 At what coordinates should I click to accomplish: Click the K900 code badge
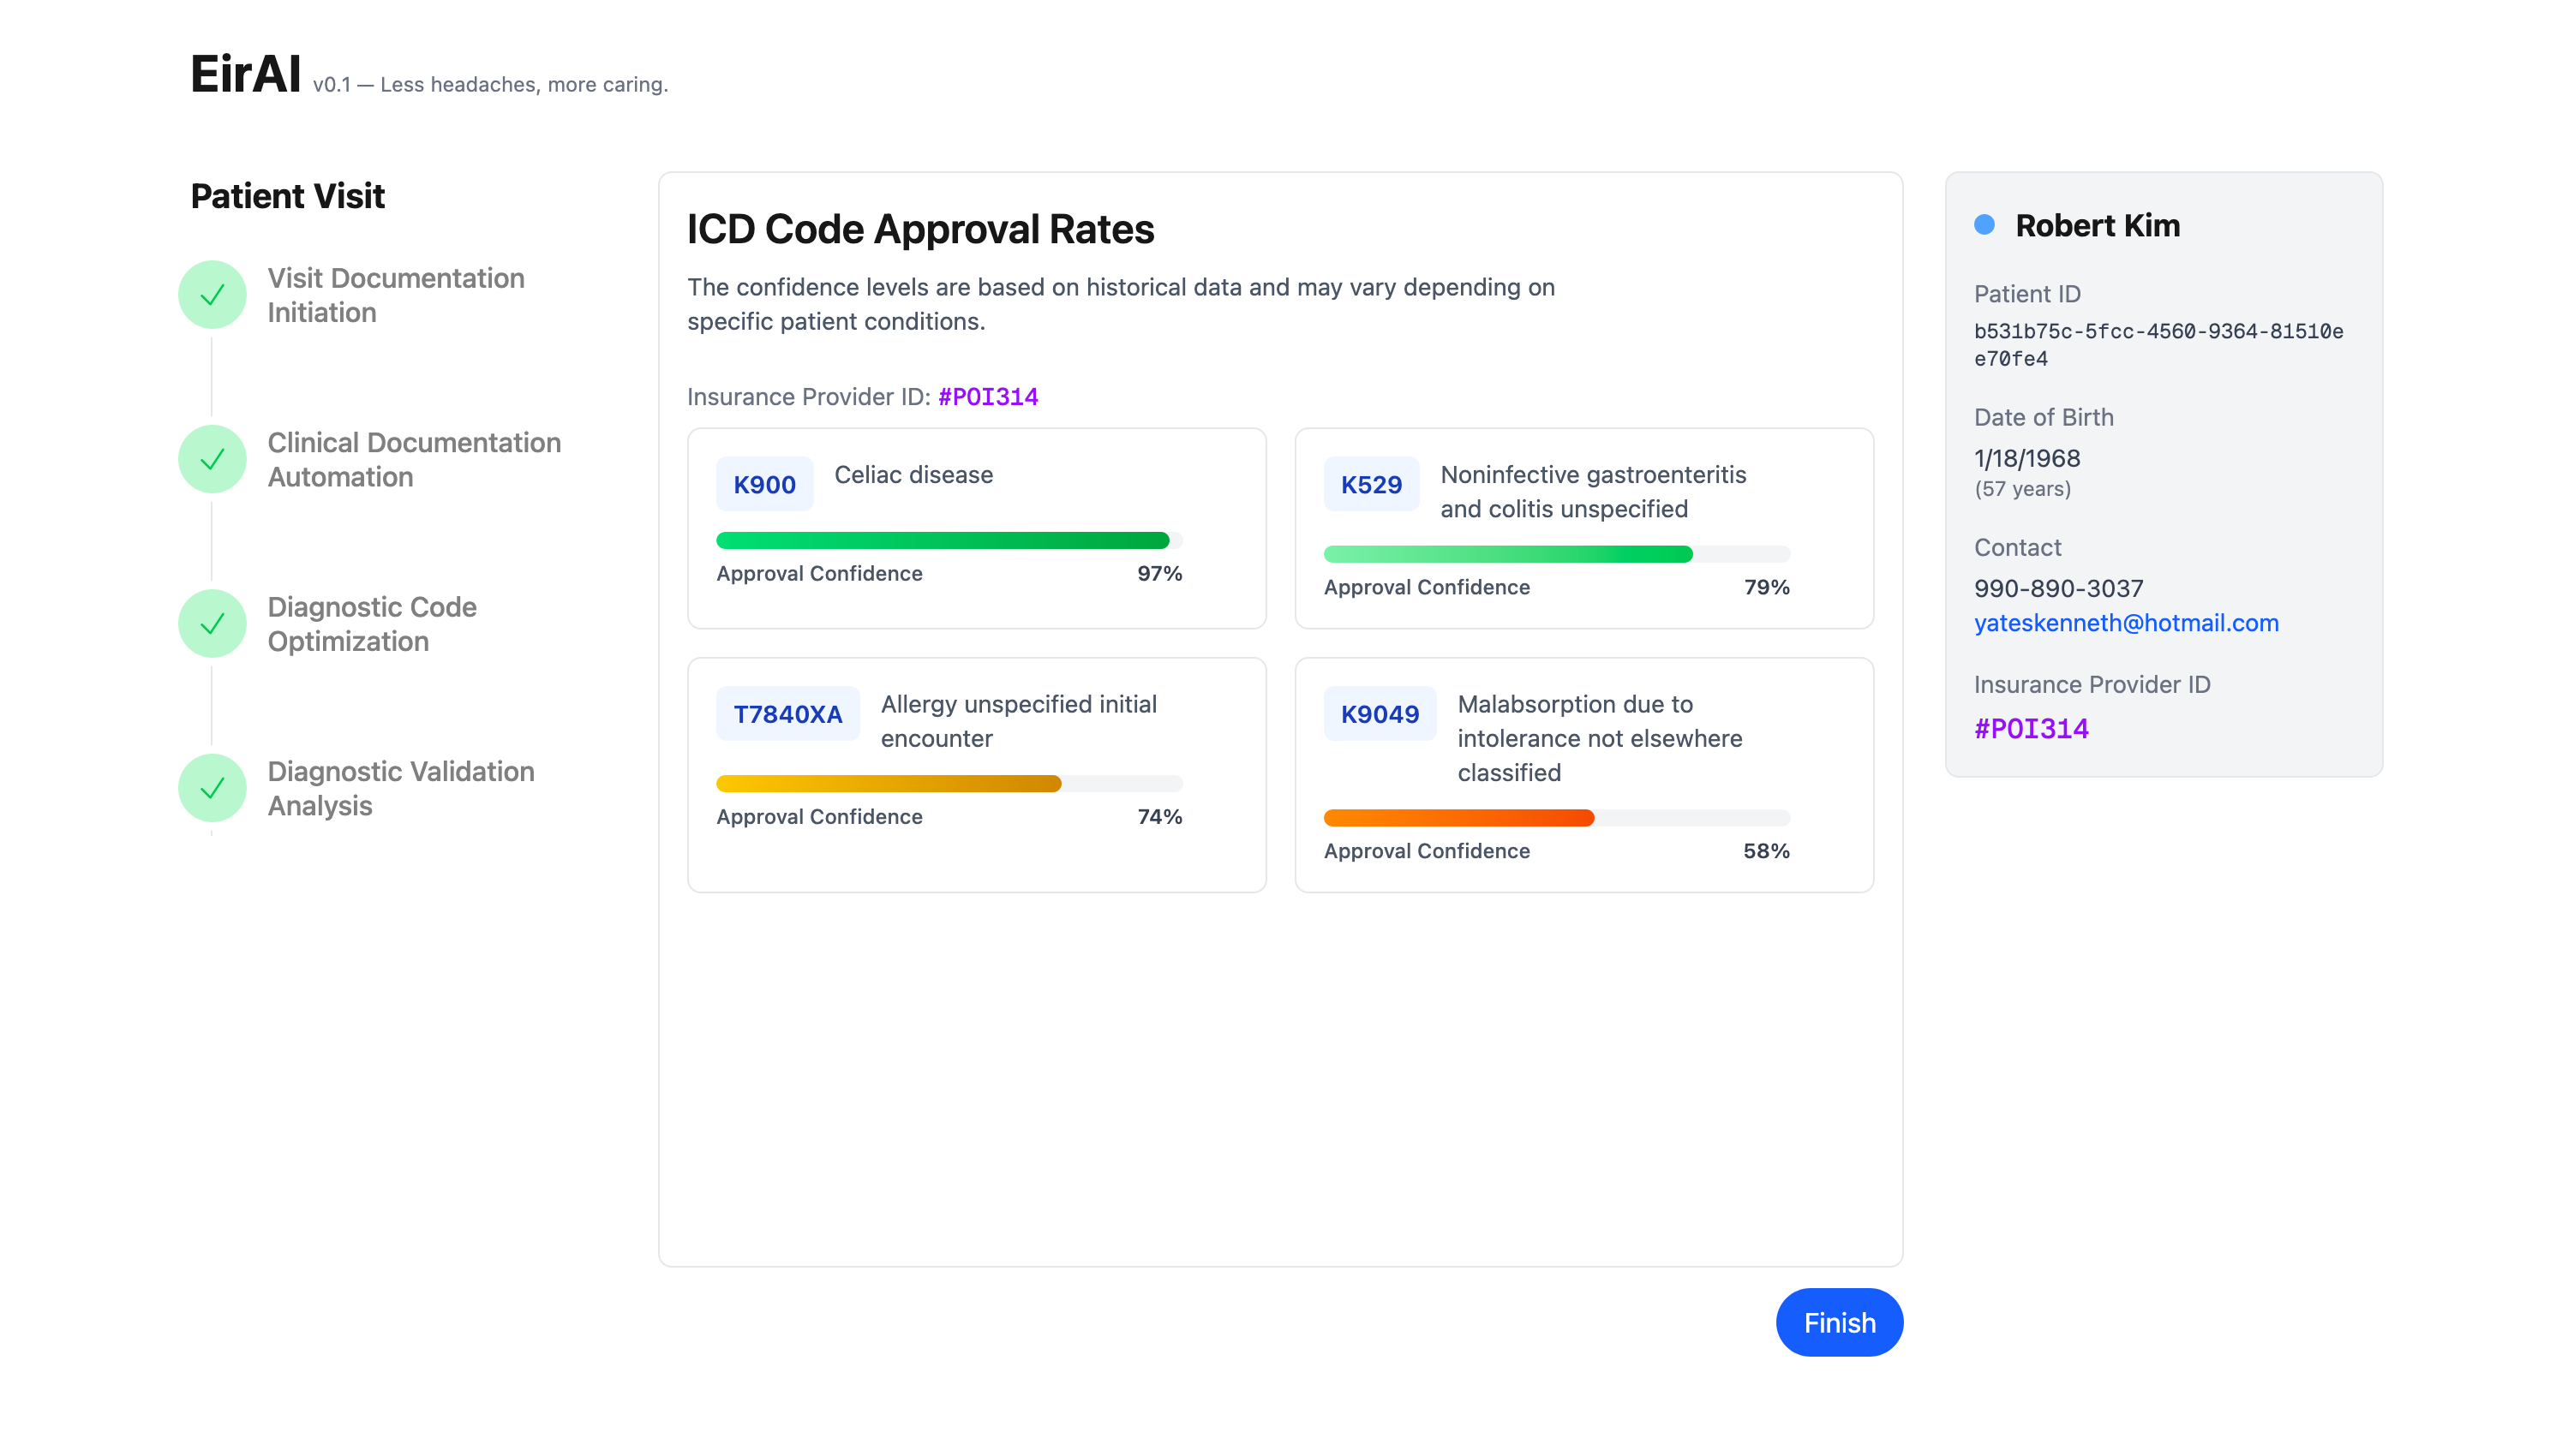click(x=764, y=485)
